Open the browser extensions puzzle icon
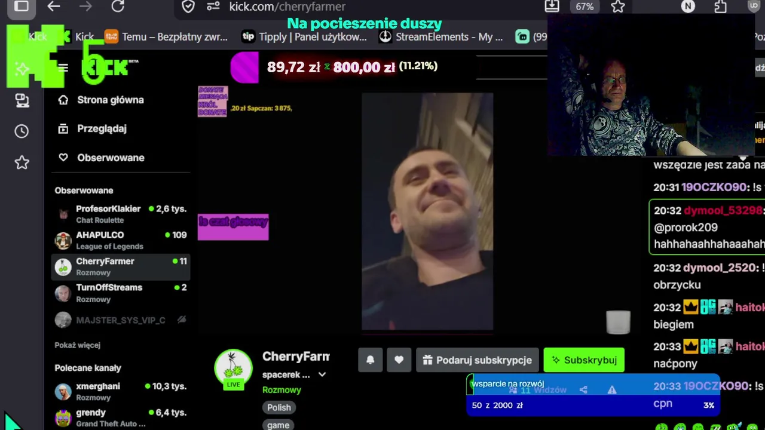 tap(720, 7)
